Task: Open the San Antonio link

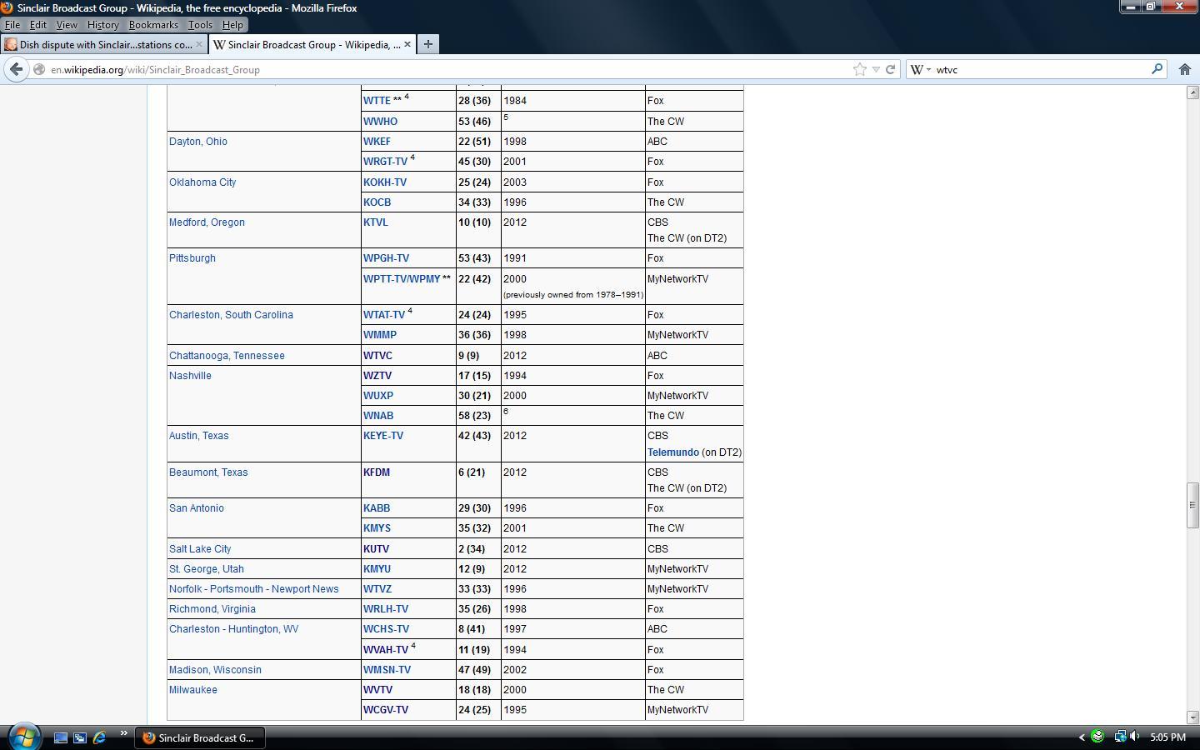Action: pos(196,508)
